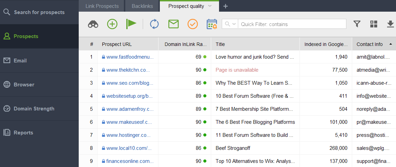This screenshot has width=396, height=167.
Task: Click the green envelope email icon
Action: pyautogui.click(x=174, y=24)
